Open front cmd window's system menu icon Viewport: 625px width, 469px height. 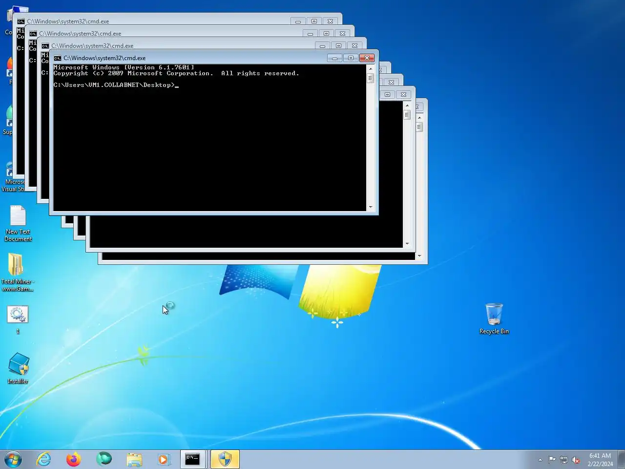coord(57,58)
